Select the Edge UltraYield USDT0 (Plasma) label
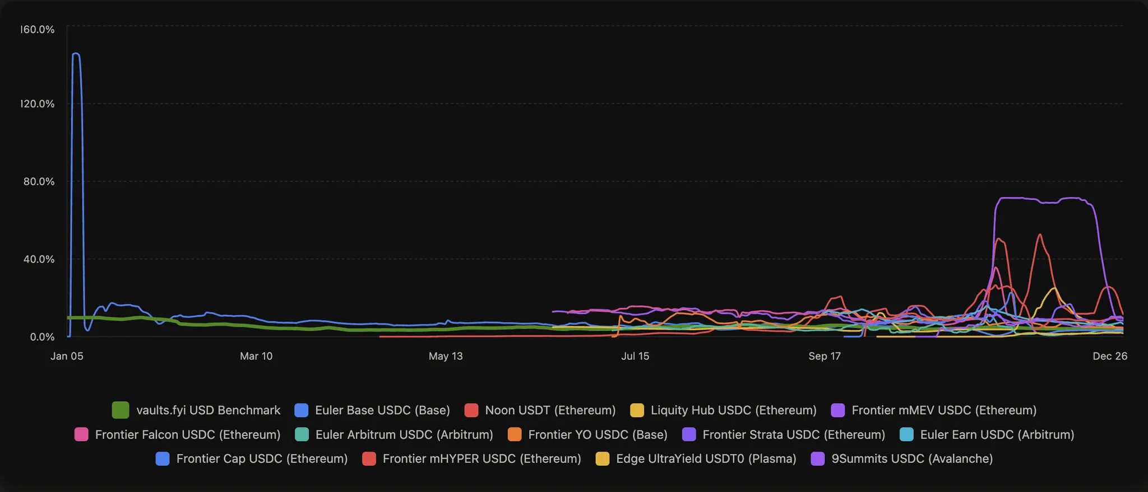The width and height of the screenshot is (1148, 492). [706, 459]
